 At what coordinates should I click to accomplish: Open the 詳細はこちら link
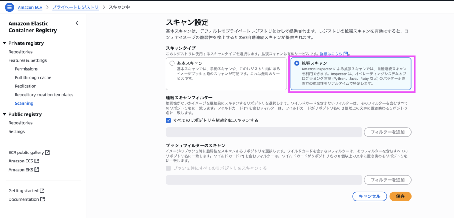coord(334,54)
